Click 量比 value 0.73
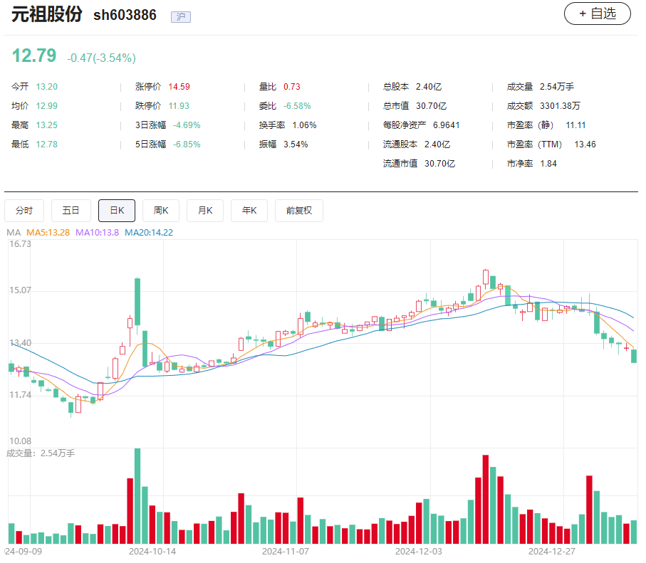The height and width of the screenshot is (563, 646). (292, 87)
